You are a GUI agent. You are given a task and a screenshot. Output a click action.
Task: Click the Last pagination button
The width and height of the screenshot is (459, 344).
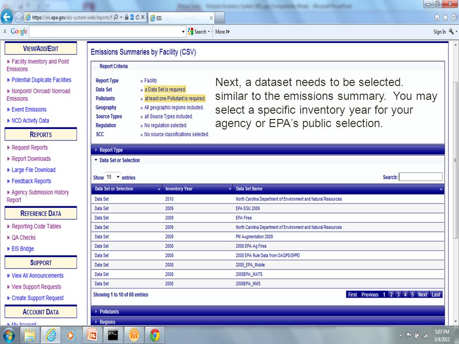pos(436,295)
